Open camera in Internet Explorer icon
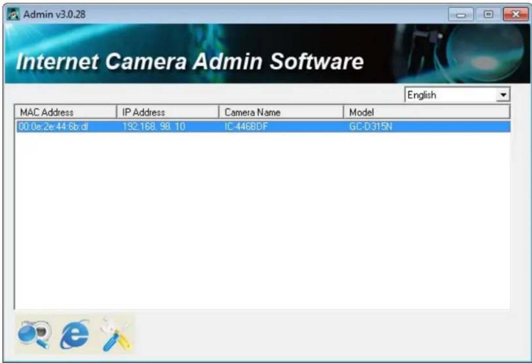 pyautogui.click(x=75, y=335)
